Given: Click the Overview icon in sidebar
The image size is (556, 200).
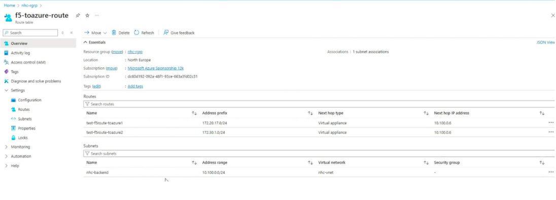Looking at the screenshot, I should [x=6, y=44].
